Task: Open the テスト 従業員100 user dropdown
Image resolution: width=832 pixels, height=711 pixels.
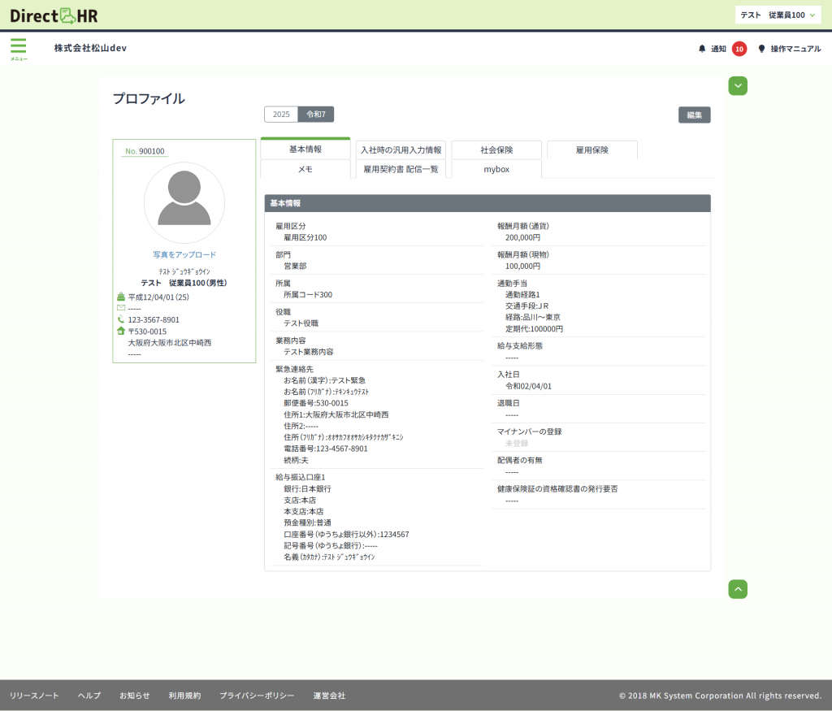Action: point(778,15)
